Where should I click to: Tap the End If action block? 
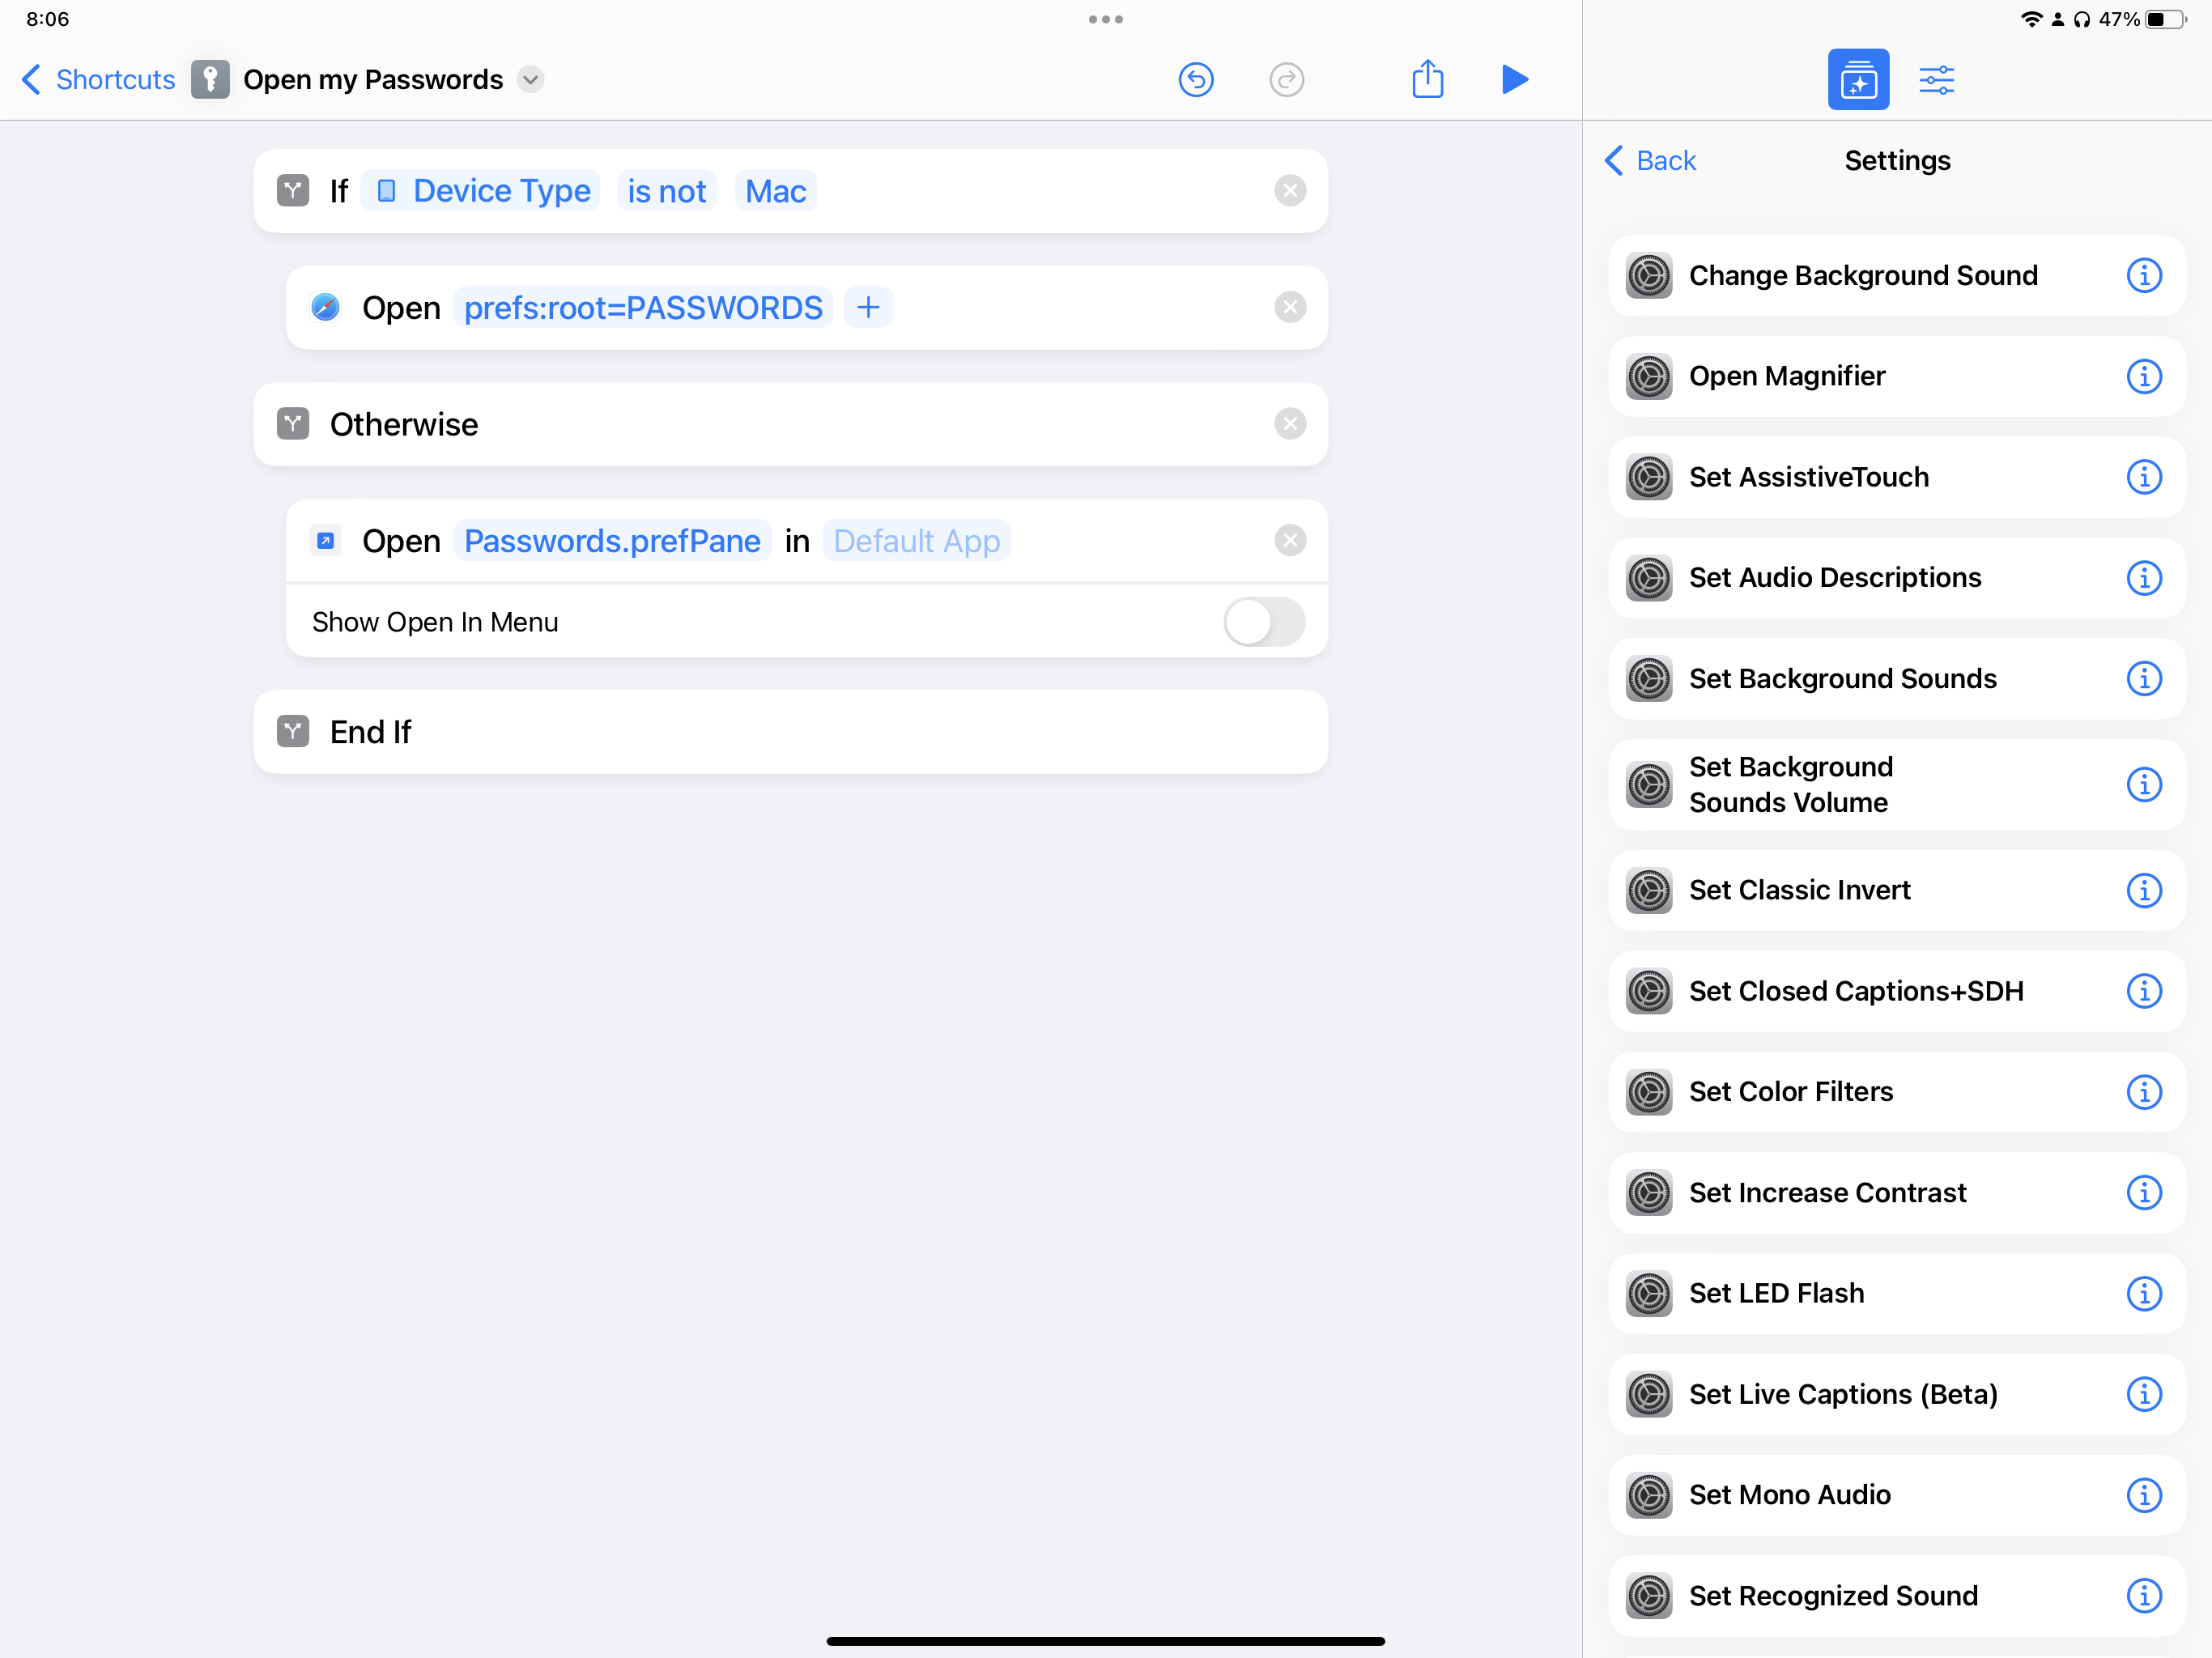coord(790,731)
